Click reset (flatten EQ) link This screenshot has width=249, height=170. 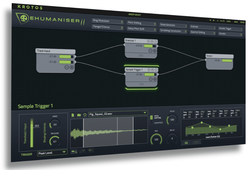tap(213, 137)
